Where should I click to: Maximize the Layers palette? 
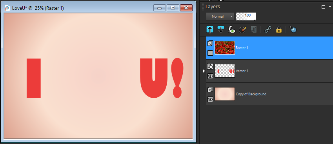point(324,7)
